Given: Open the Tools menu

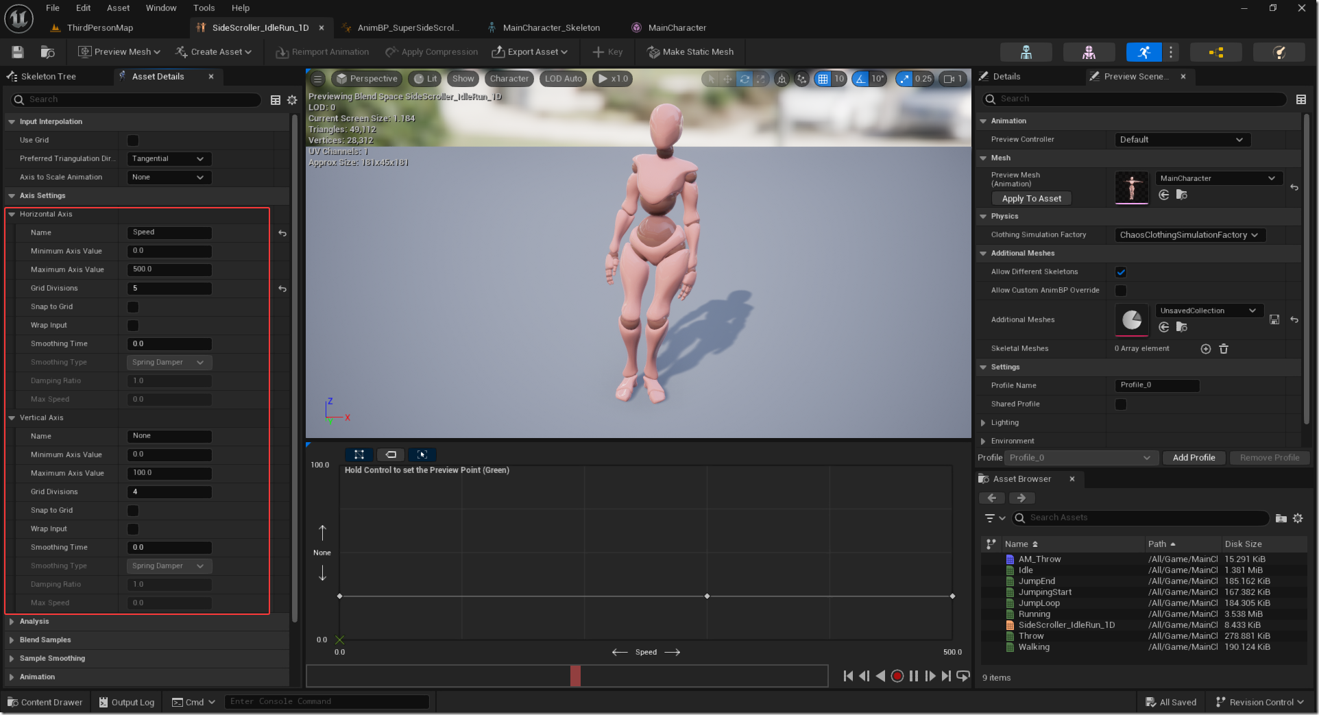Looking at the screenshot, I should (x=204, y=8).
